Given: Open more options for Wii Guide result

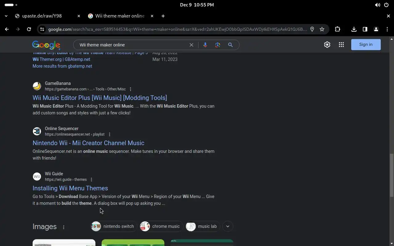Looking at the screenshot, I should [91, 180].
